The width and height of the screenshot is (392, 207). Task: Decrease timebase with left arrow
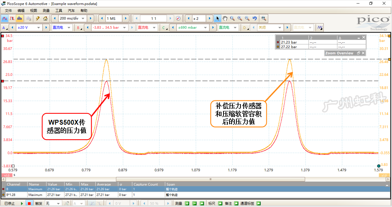[x=55, y=19]
